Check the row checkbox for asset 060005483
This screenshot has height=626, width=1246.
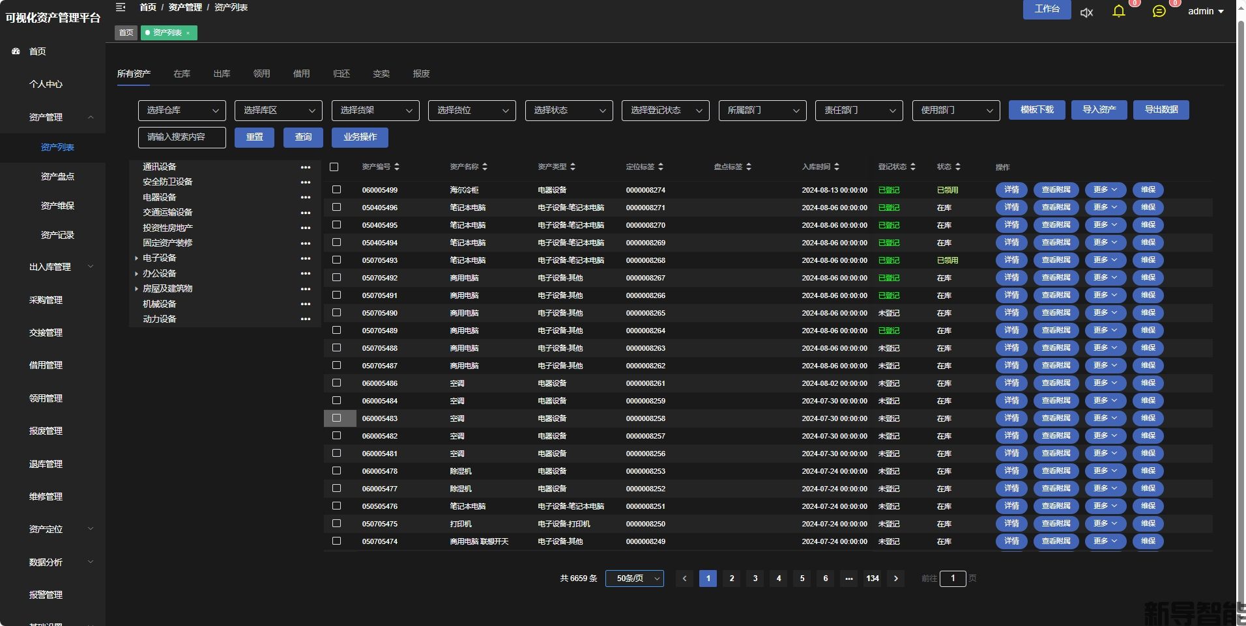click(x=337, y=418)
